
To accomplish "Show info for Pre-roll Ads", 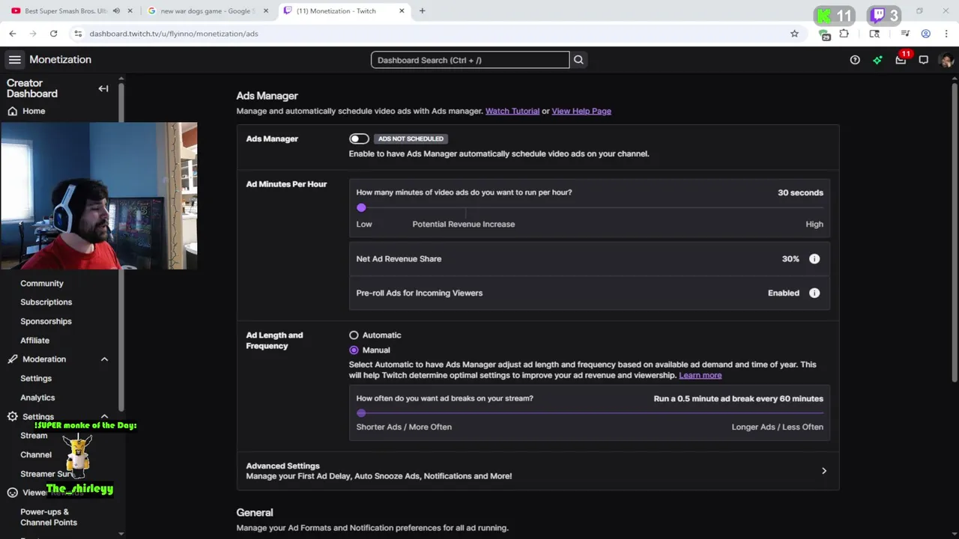I will (x=814, y=293).
